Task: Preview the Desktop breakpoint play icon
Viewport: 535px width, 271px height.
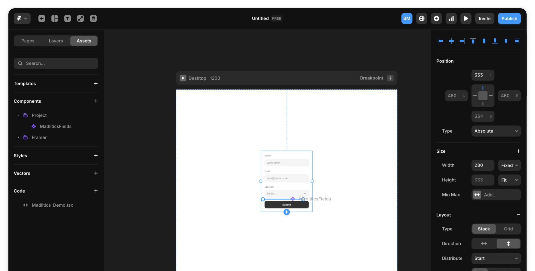Action: (x=183, y=78)
